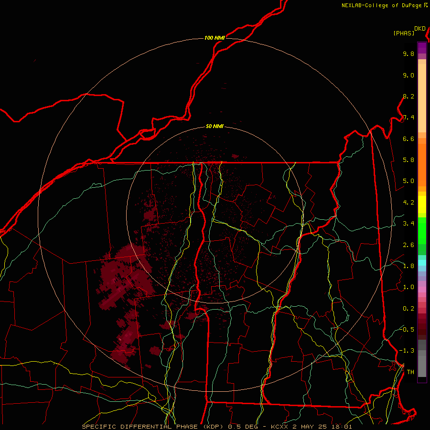Click the DKD legend title
The height and width of the screenshot is (430, 430).
[420, 29]
